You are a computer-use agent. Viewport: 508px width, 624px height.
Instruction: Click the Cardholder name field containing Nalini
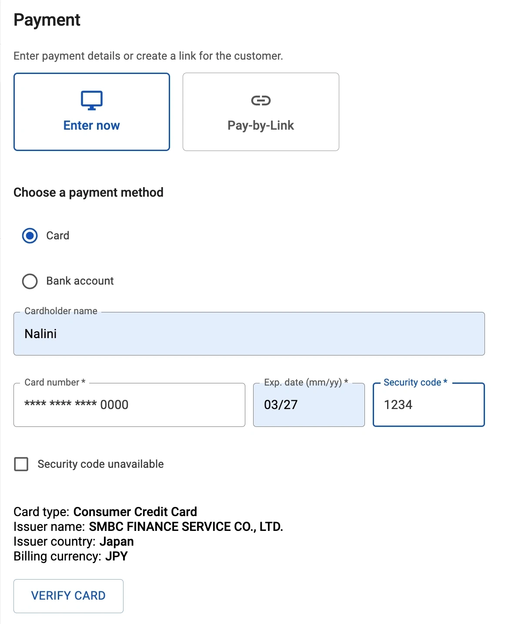(x=249, y=334)
